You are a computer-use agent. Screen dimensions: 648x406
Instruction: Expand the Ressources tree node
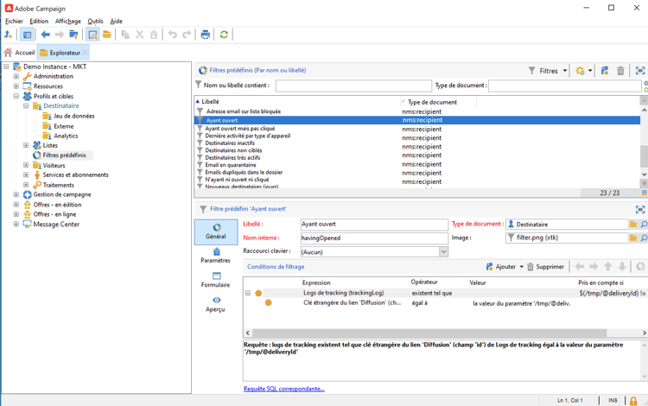tap(16, 86)
